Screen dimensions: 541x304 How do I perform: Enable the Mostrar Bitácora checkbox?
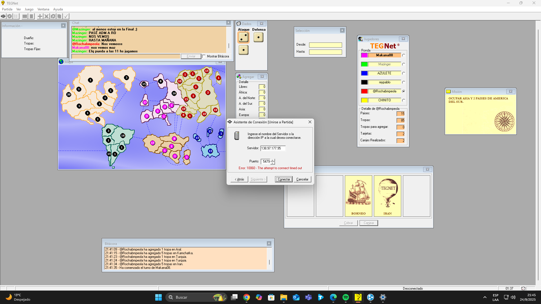(x=204, y=56)
